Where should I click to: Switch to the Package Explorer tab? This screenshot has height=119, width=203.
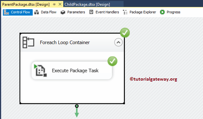pos(139,12)
